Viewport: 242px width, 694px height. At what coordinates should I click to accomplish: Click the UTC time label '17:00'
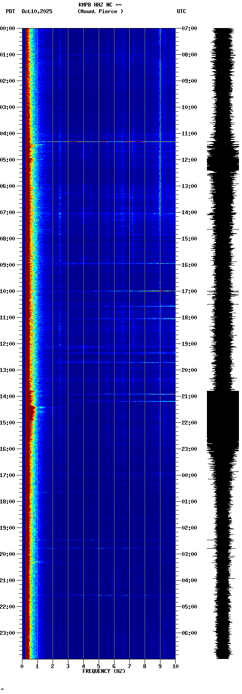point(189,291)
